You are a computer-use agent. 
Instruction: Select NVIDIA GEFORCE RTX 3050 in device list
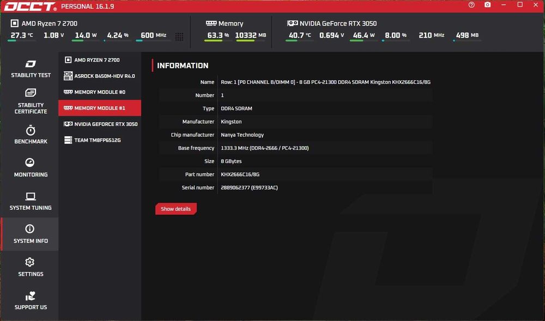click(x=100, y=124)
